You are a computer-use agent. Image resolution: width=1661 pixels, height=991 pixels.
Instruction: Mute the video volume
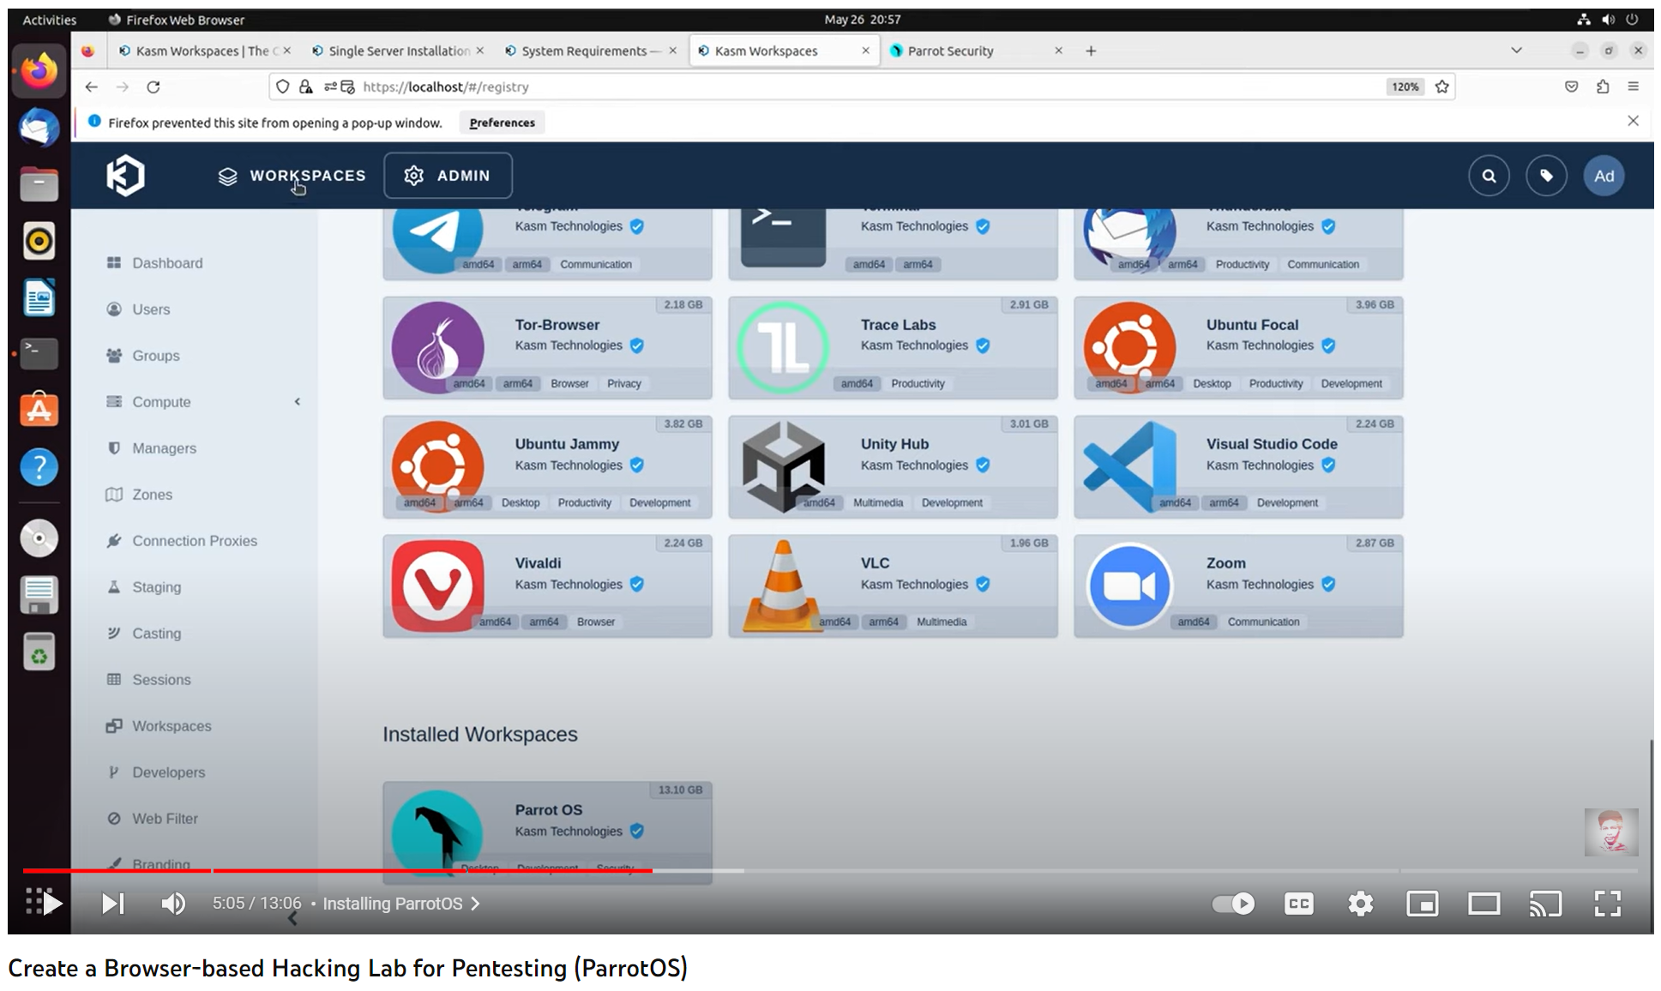[x=173, y=904]
